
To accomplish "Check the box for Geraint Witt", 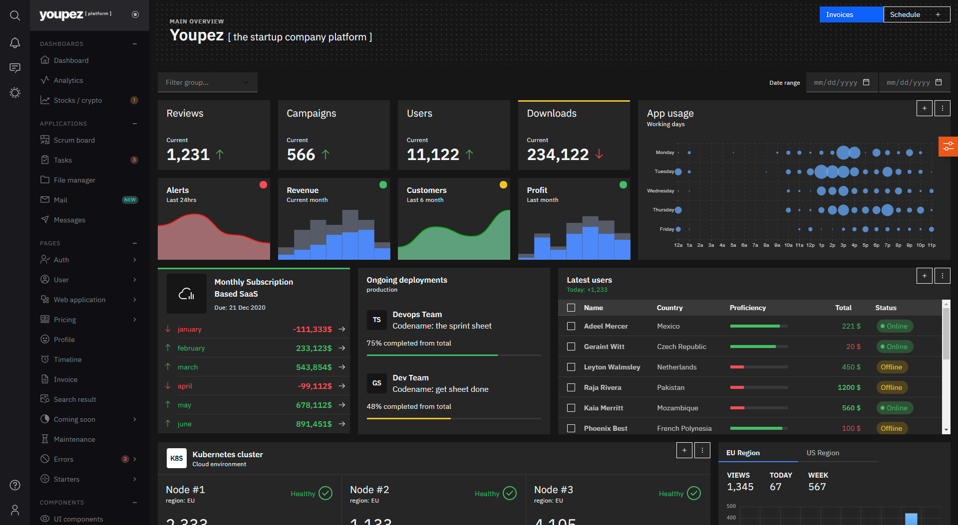I will pos(571,347).
